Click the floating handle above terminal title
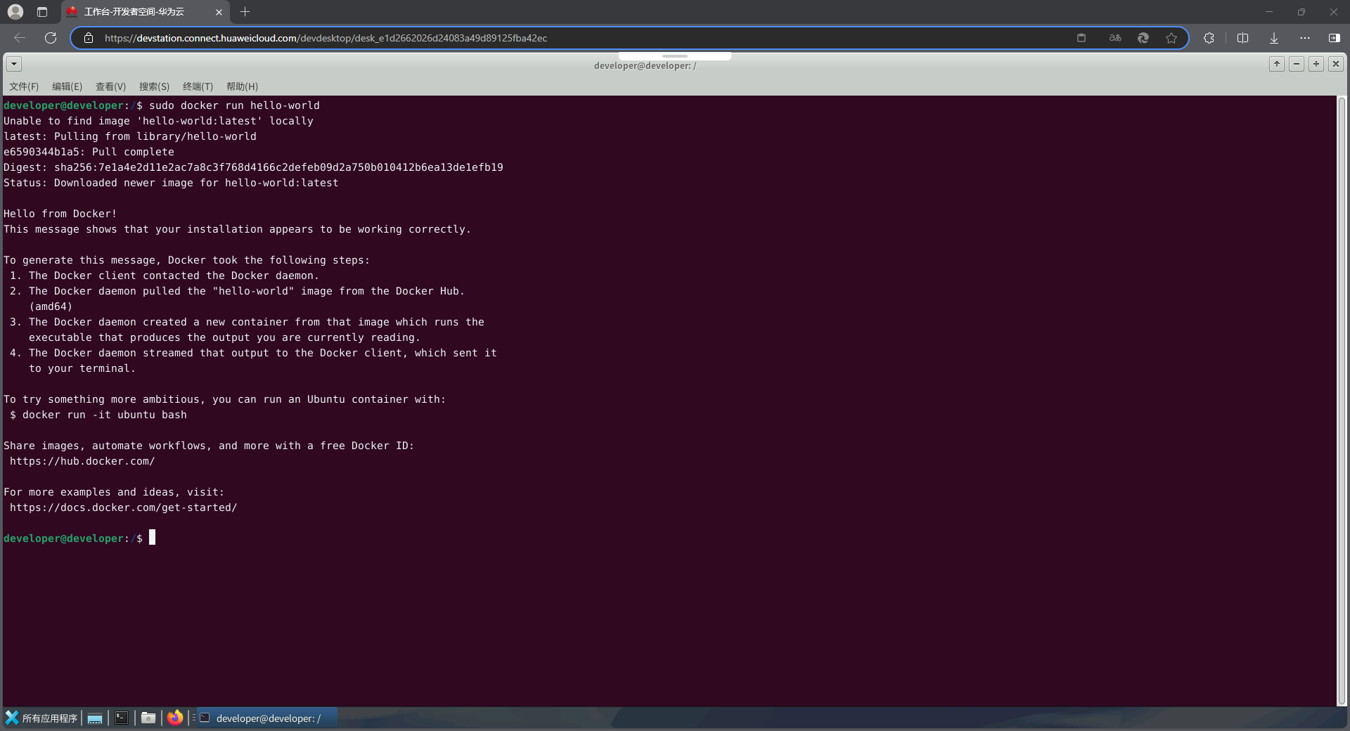Image resolution: width=1350 pixels, height=731 pixels. tap(674, 56)
